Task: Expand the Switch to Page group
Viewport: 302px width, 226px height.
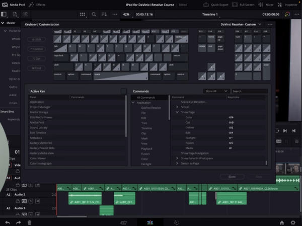Action: point(177,164)
